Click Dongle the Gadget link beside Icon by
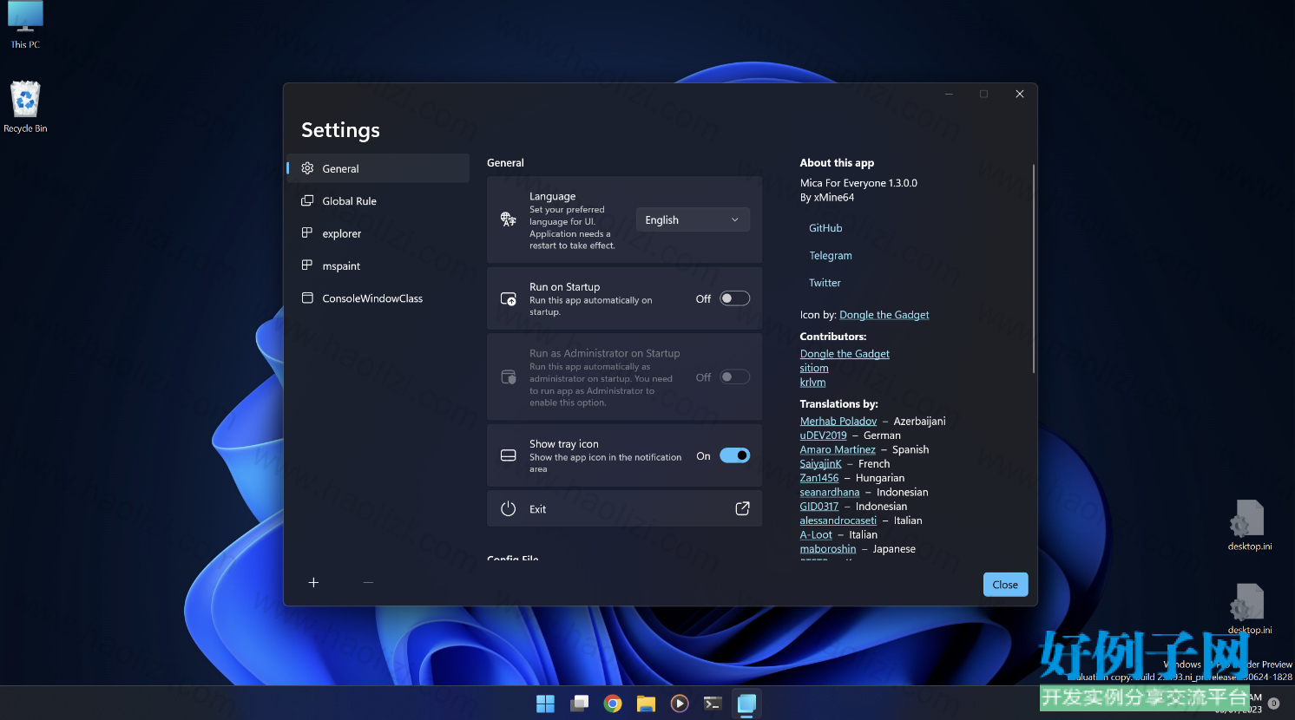Screen dimensions: 1295x720 pos(884,315)
